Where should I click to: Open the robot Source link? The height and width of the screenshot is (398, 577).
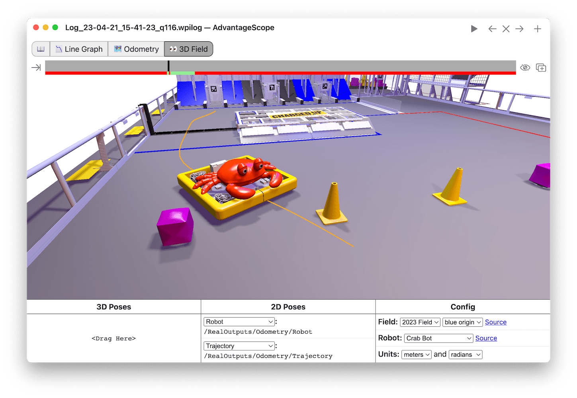tap(486, 338)
